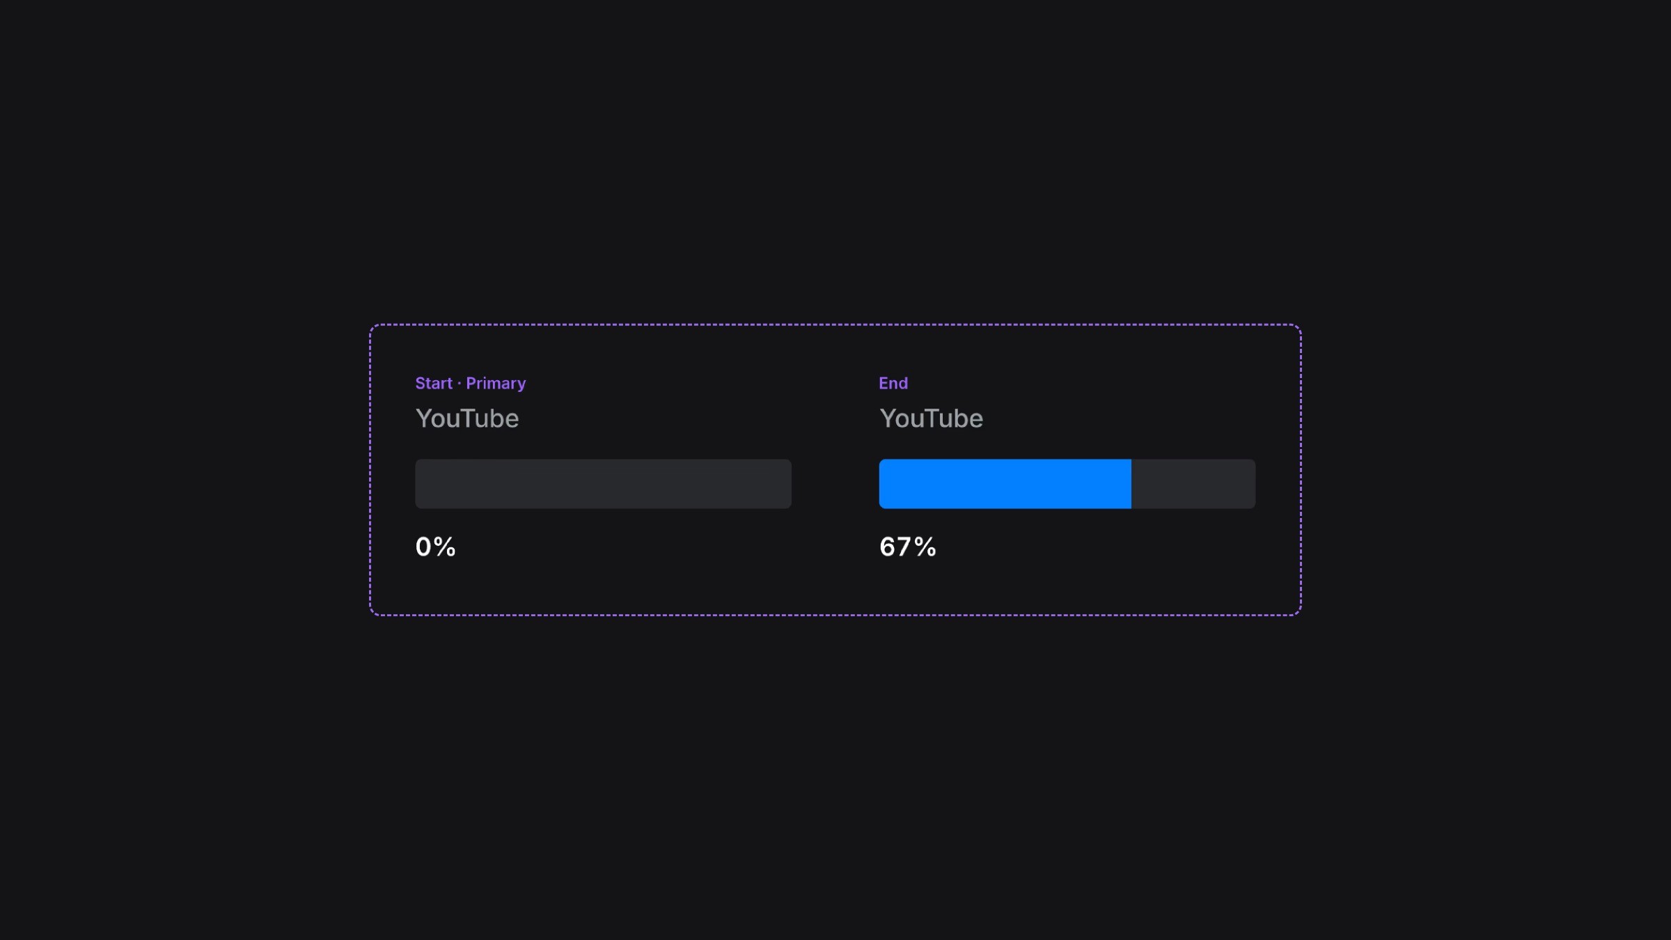
Task: Click the blue filled part of the progress bar
Action: point(1005,484)
